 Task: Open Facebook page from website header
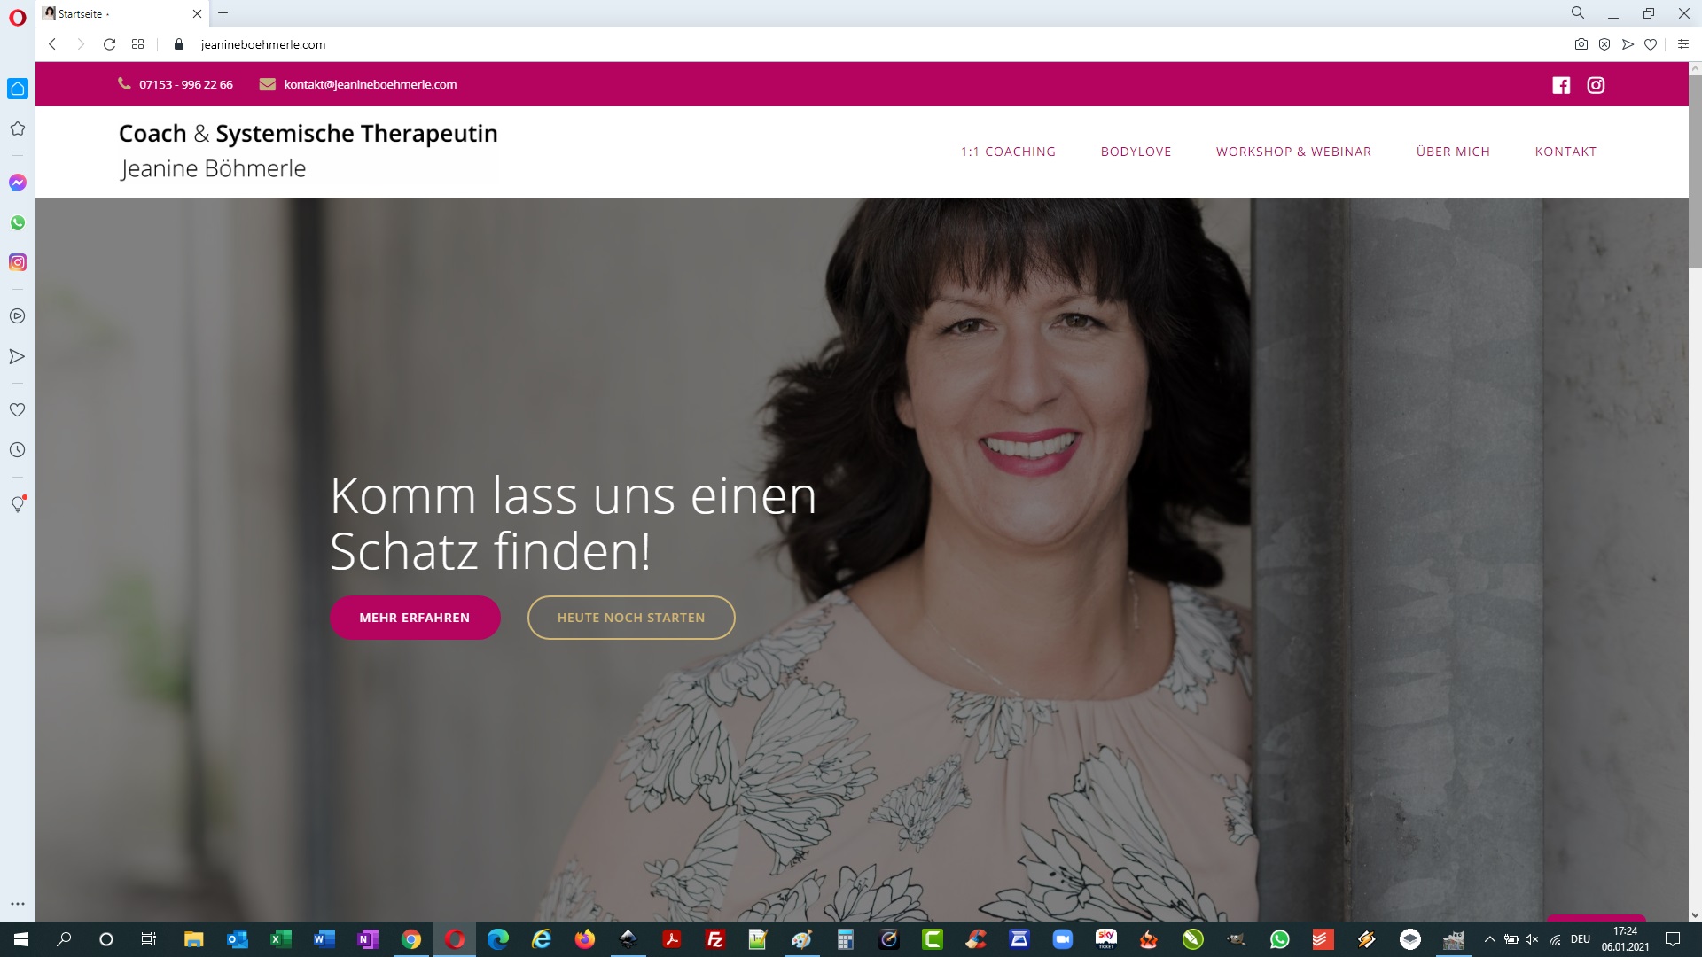[1561, 85]
